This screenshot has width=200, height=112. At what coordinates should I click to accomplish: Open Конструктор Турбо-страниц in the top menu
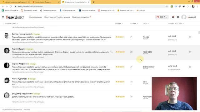pyautogui.click(x=57, y=17)
